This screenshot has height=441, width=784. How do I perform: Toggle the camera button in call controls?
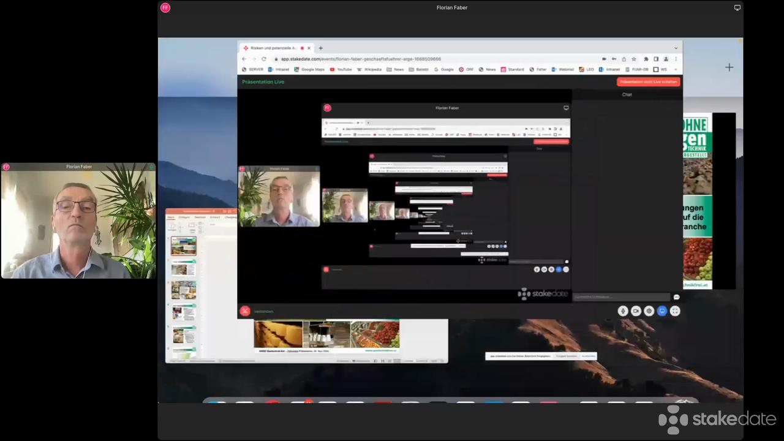636,311
